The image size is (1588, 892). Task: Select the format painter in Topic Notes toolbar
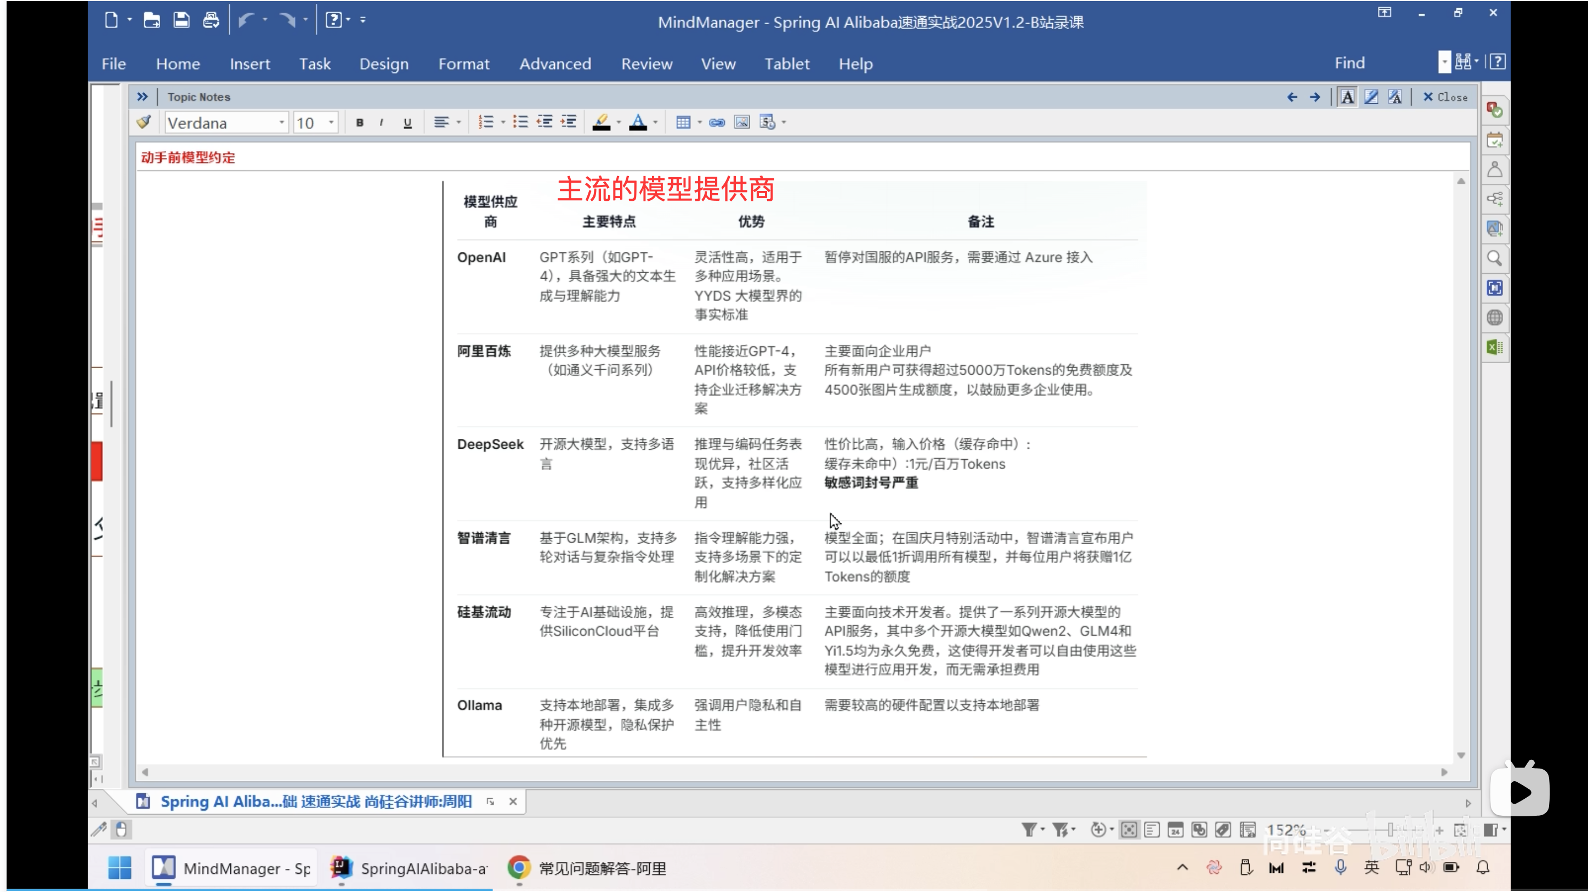[x=144, y=122]
